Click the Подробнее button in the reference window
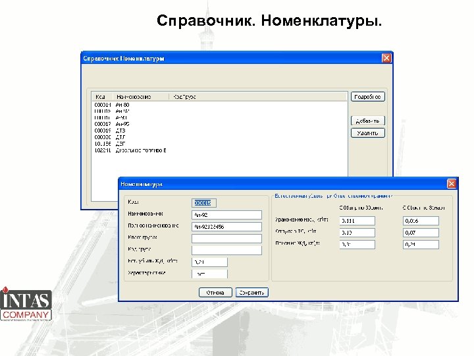 coord(367,97)
